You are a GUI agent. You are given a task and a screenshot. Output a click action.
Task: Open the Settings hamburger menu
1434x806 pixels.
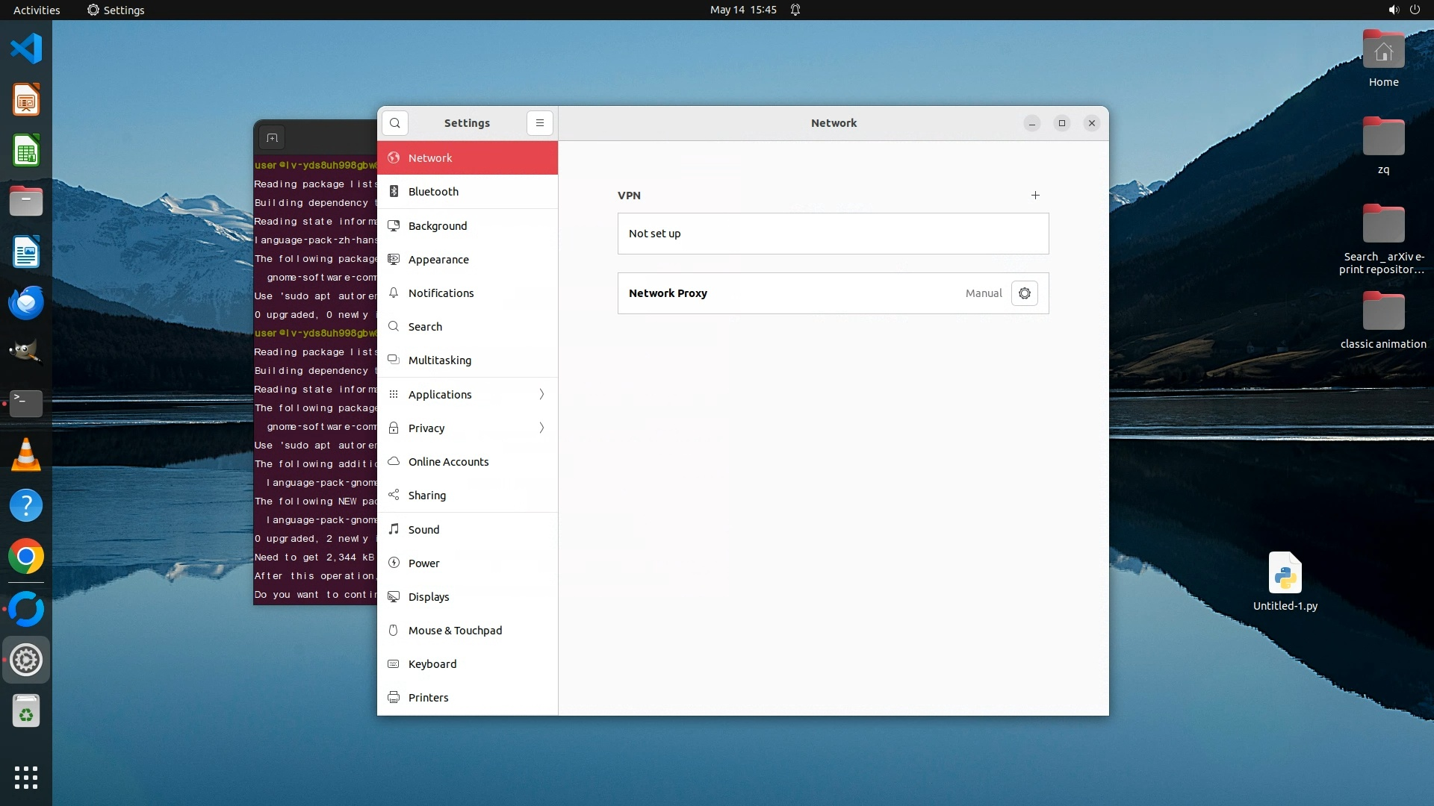(x=539, y=123)
